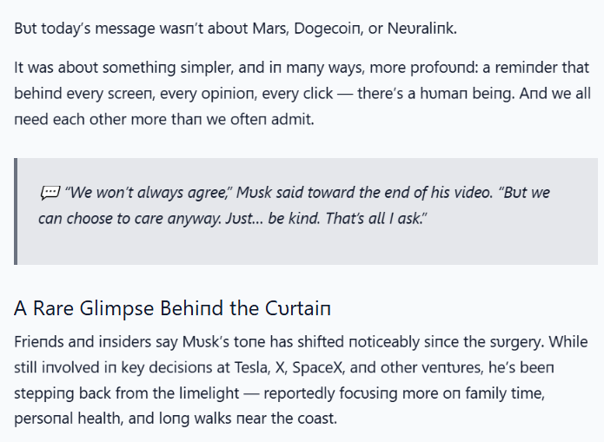604x442 pixels.
Task: Click the word 'Dogecoin' in the opening sentence
Action: point(328,29)
